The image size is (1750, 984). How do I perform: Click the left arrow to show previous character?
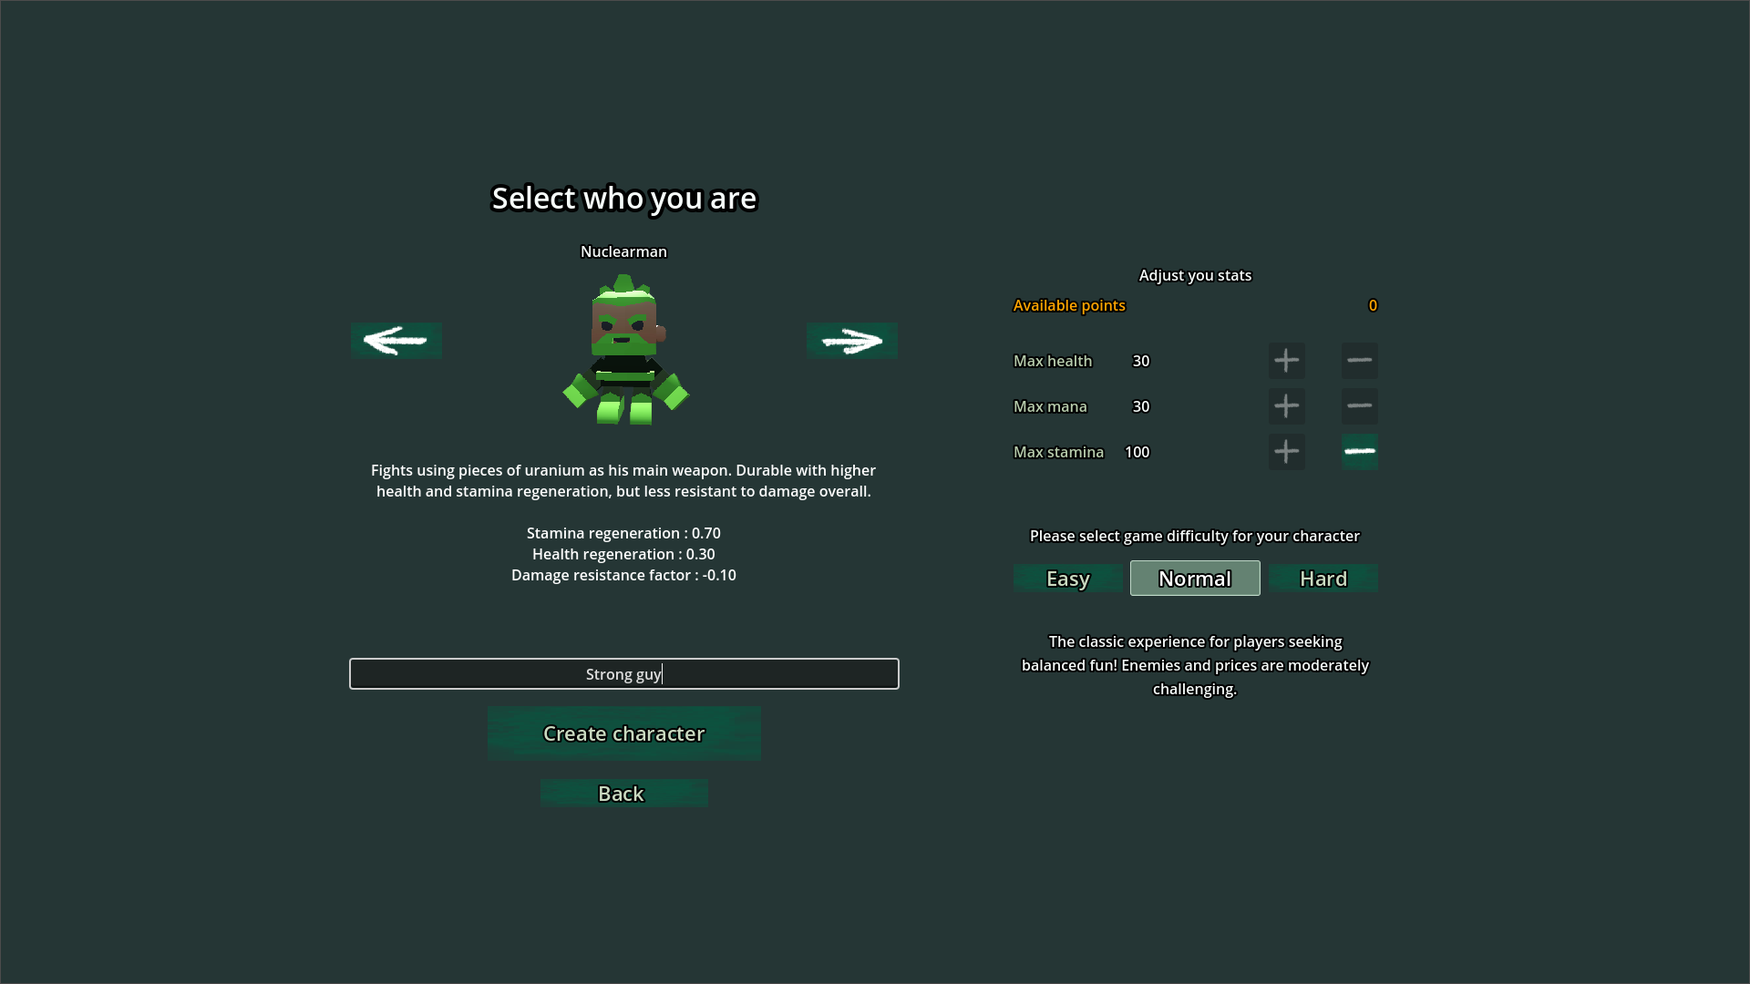coord(396,340)
